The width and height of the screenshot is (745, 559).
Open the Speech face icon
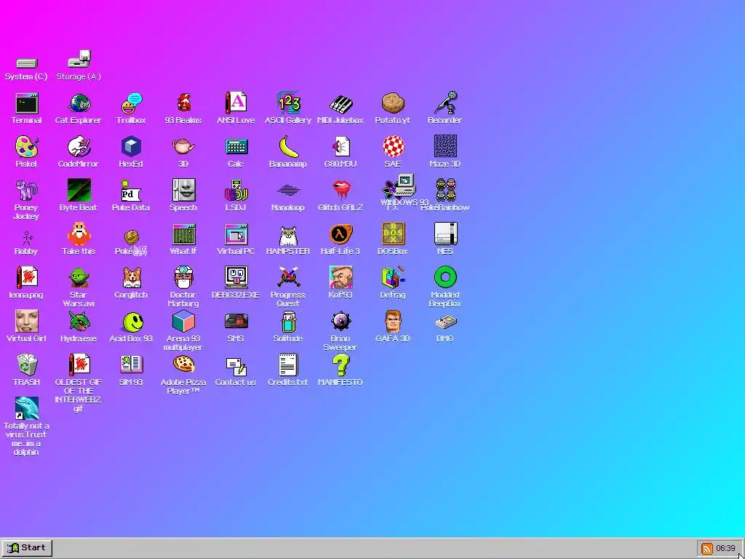[183, 191]
